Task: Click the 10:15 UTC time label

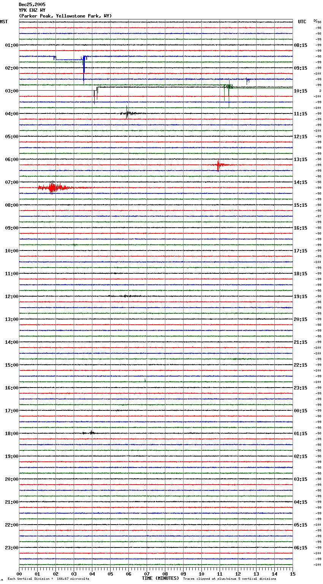Action: tap(301, 91)
